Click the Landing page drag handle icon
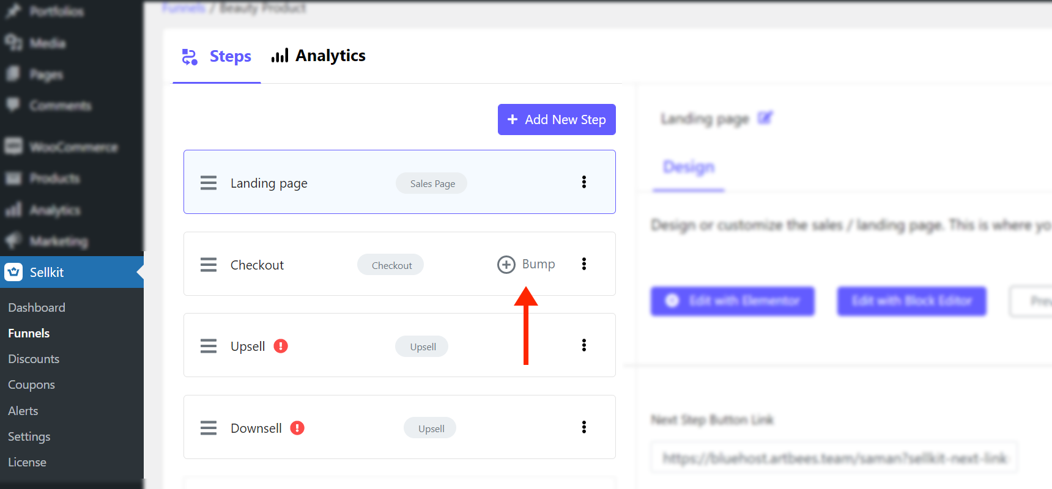1052x489 pixels. (x=209, y=183)
